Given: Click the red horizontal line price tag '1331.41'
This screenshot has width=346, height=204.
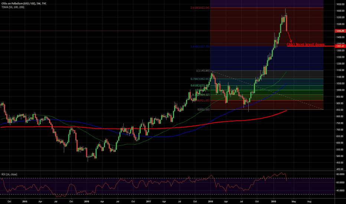Looking at the screenshot, I should point(340,46).
